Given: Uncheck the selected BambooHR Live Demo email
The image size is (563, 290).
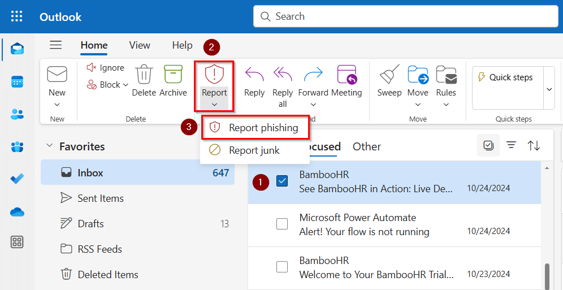Looking at the screenshot, I should click(282, 181).
